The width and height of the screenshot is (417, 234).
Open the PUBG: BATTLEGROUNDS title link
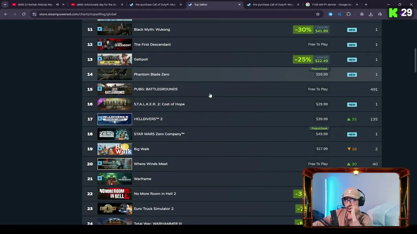pos(156,89)
